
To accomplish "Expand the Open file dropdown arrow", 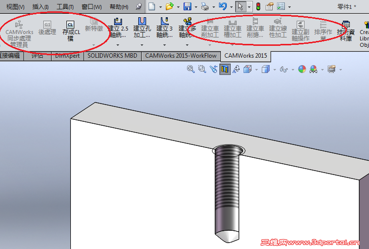I will (178, 7).
